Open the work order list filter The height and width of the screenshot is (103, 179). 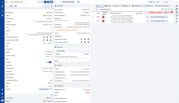pos(42,2)
